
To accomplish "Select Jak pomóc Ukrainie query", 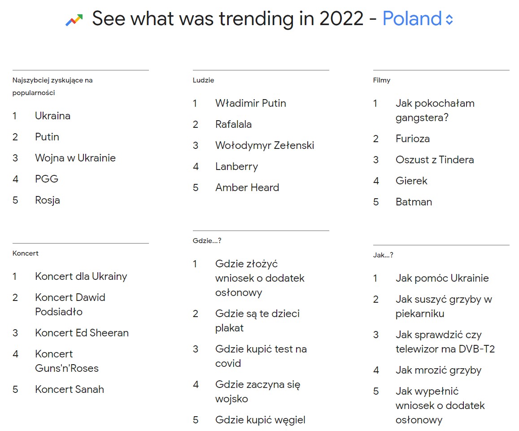I will click(x=442, y=278).
